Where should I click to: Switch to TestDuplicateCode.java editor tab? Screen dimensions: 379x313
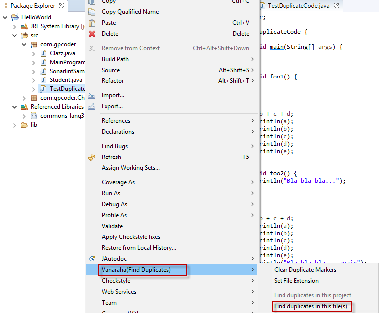point(295,6)
